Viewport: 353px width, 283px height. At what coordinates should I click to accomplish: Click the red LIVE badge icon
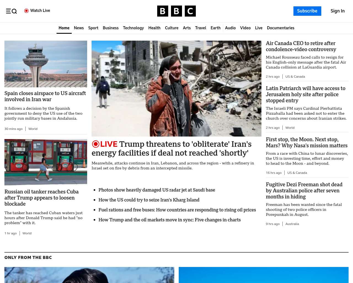(x=96, y=144)
